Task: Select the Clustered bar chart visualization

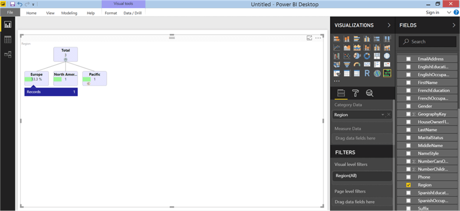Action: click(357, 39)
